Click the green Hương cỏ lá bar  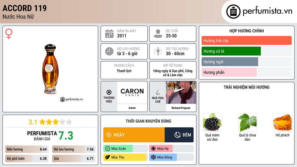231,51
